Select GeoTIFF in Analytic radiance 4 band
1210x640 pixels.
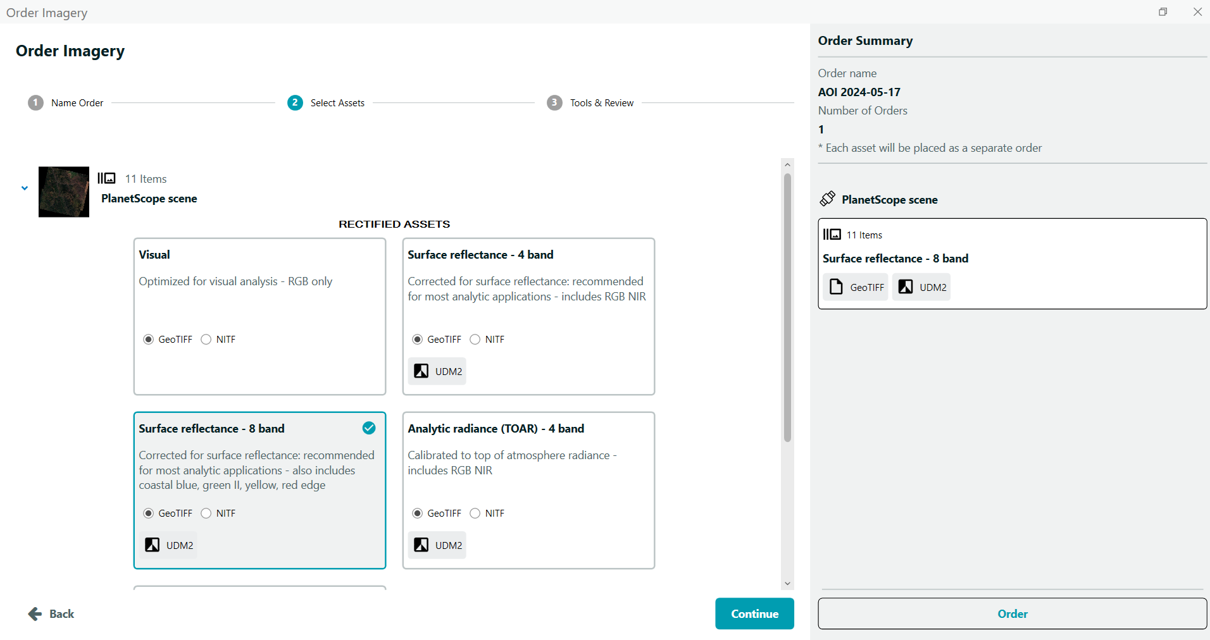click(x=418, y=514)
